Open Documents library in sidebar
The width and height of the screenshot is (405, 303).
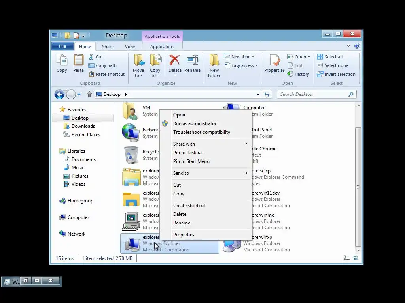click(x=83, y=159)
